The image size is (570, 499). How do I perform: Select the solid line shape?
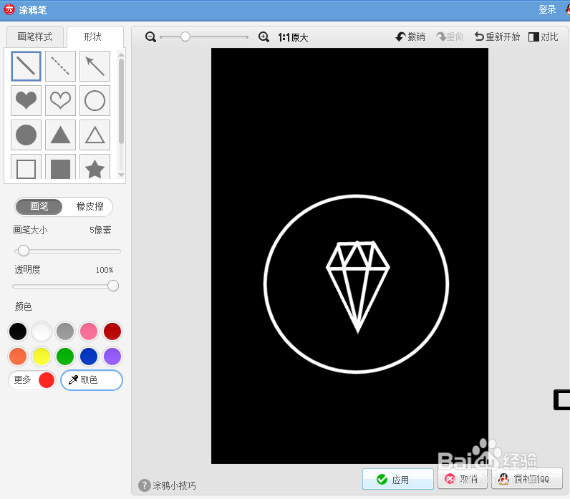[x=26, y=66]
